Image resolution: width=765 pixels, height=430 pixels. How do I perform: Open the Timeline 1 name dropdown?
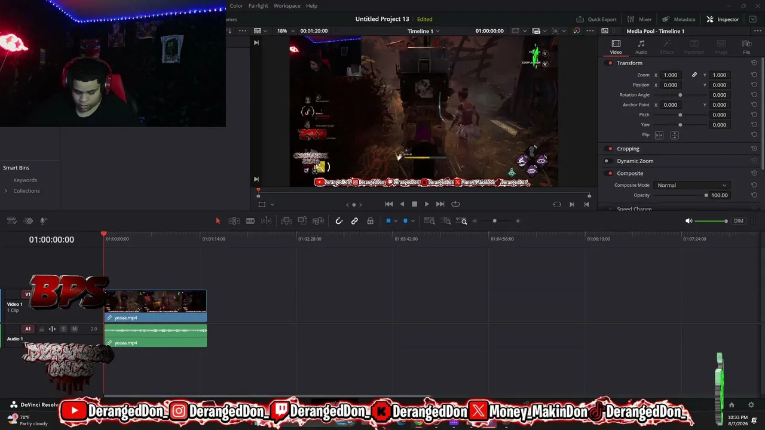(424, 31)
